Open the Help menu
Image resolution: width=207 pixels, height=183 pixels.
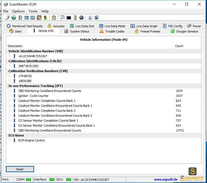(x=45, y=11)
